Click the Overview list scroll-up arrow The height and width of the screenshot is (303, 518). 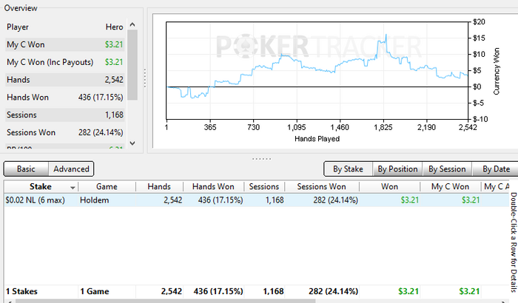point(132,24)
